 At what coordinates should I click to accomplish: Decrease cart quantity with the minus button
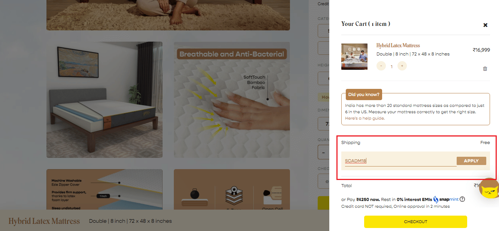pos(381,66)
